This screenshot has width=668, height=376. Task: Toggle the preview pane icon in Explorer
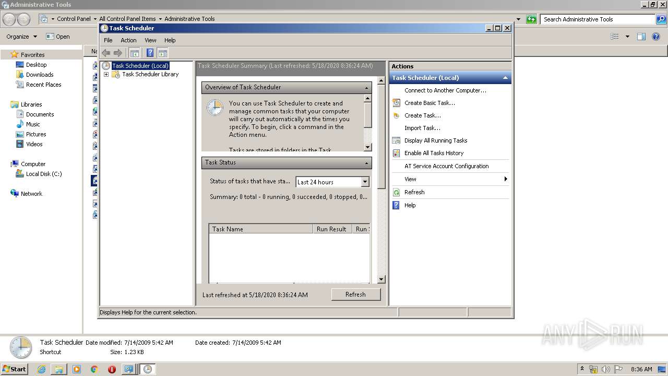(x=641, y=37)
